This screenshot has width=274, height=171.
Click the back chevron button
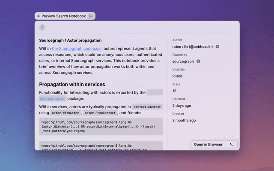(x=42, y=27)
